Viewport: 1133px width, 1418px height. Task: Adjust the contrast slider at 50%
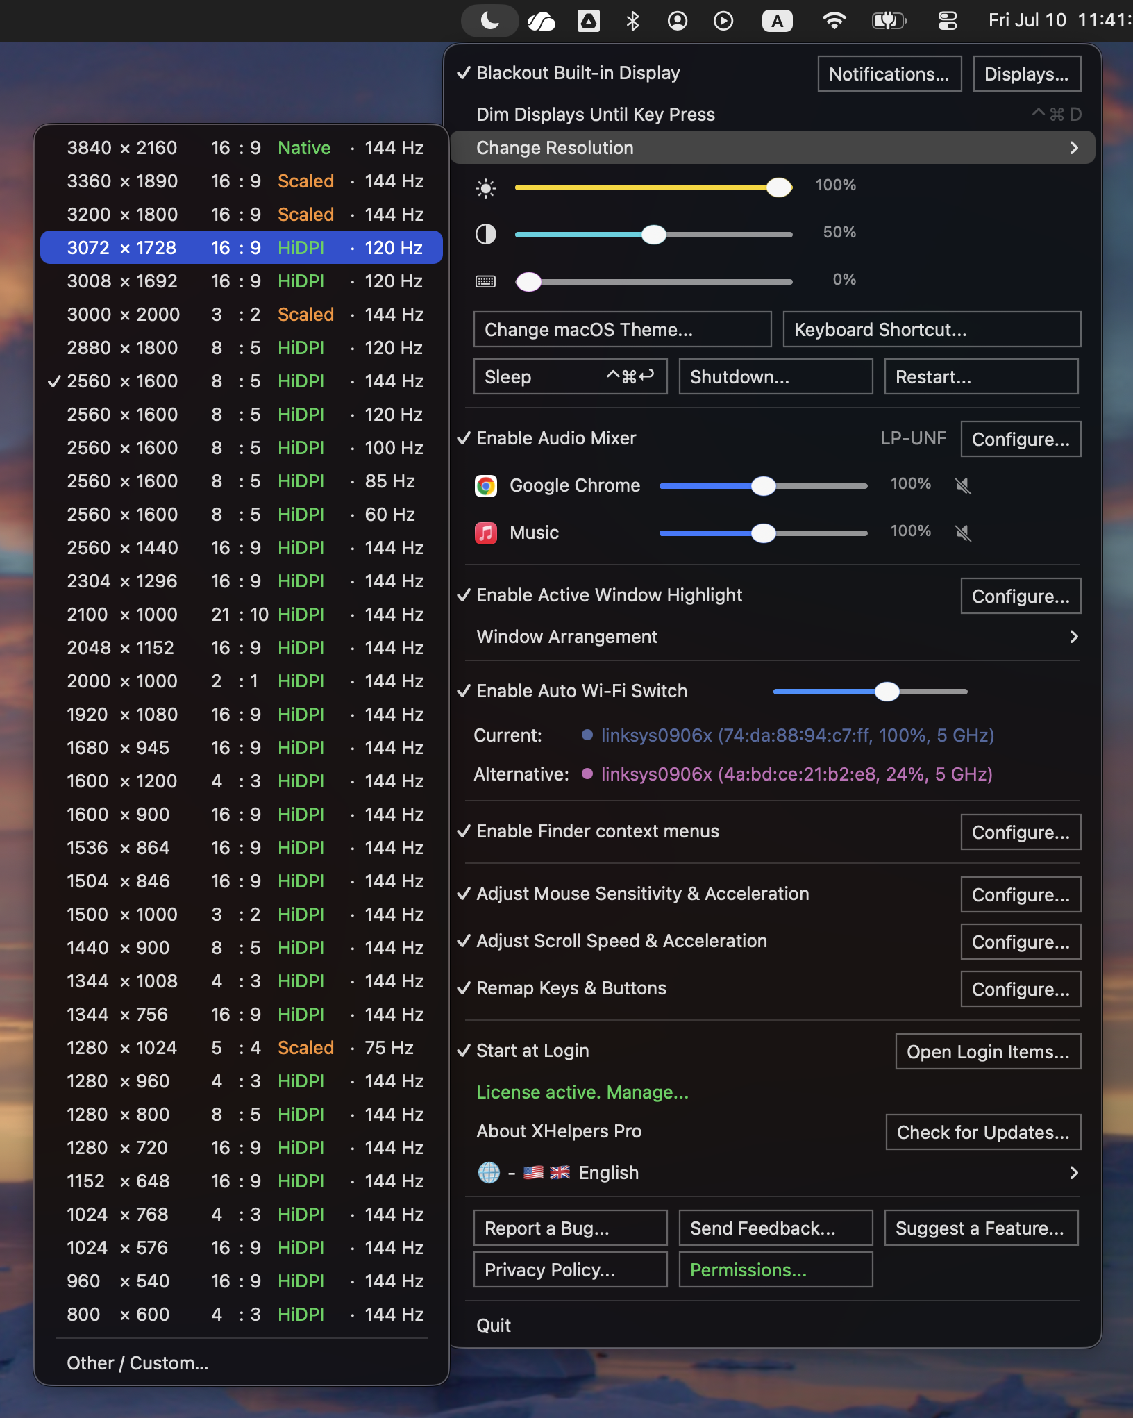(653, 235)
